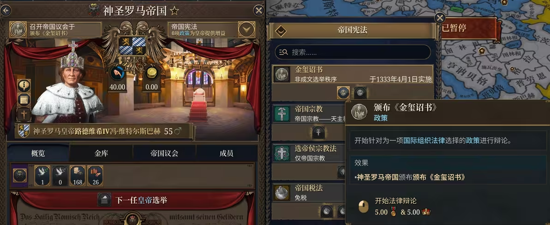The height and width of the screenshot is (225, 550).
Task: Click the scroll icon showing 168
Action: pyautogui.click(x=78, y=176)
